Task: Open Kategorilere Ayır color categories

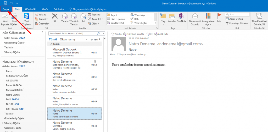Action: click(x=208, y=19)
